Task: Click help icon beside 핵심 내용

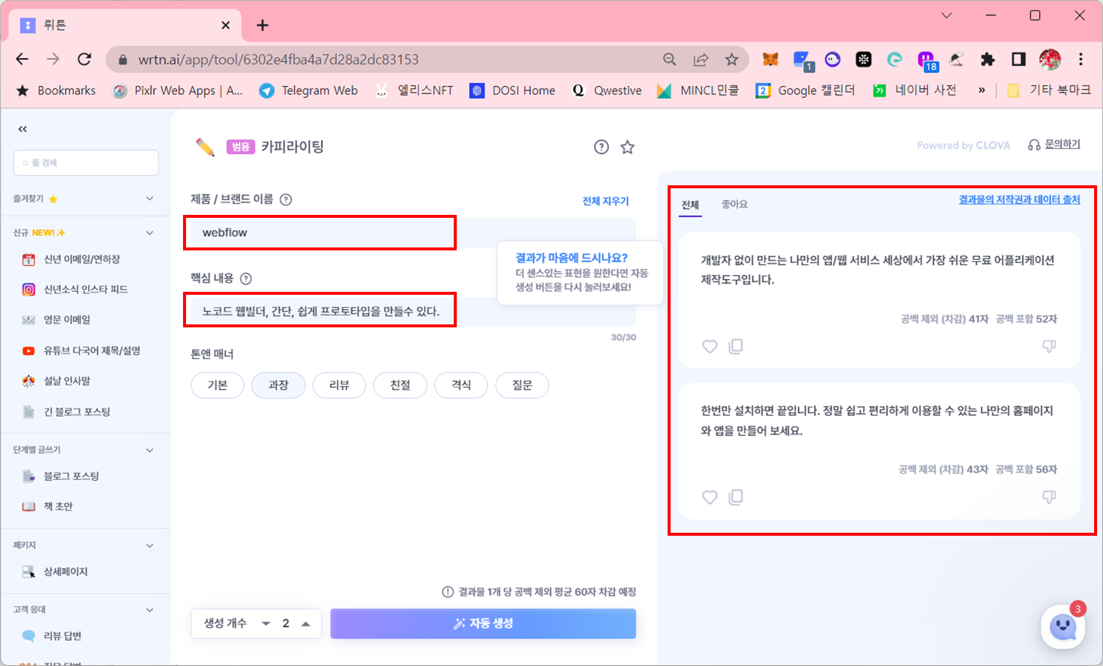Action: click(246, 278)
